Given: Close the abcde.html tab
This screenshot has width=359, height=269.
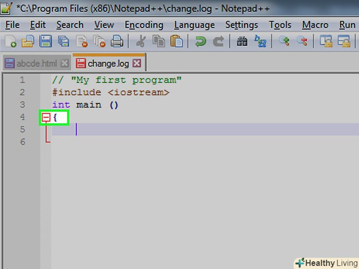Looking at the screenshot, I should tap(65, 63).
